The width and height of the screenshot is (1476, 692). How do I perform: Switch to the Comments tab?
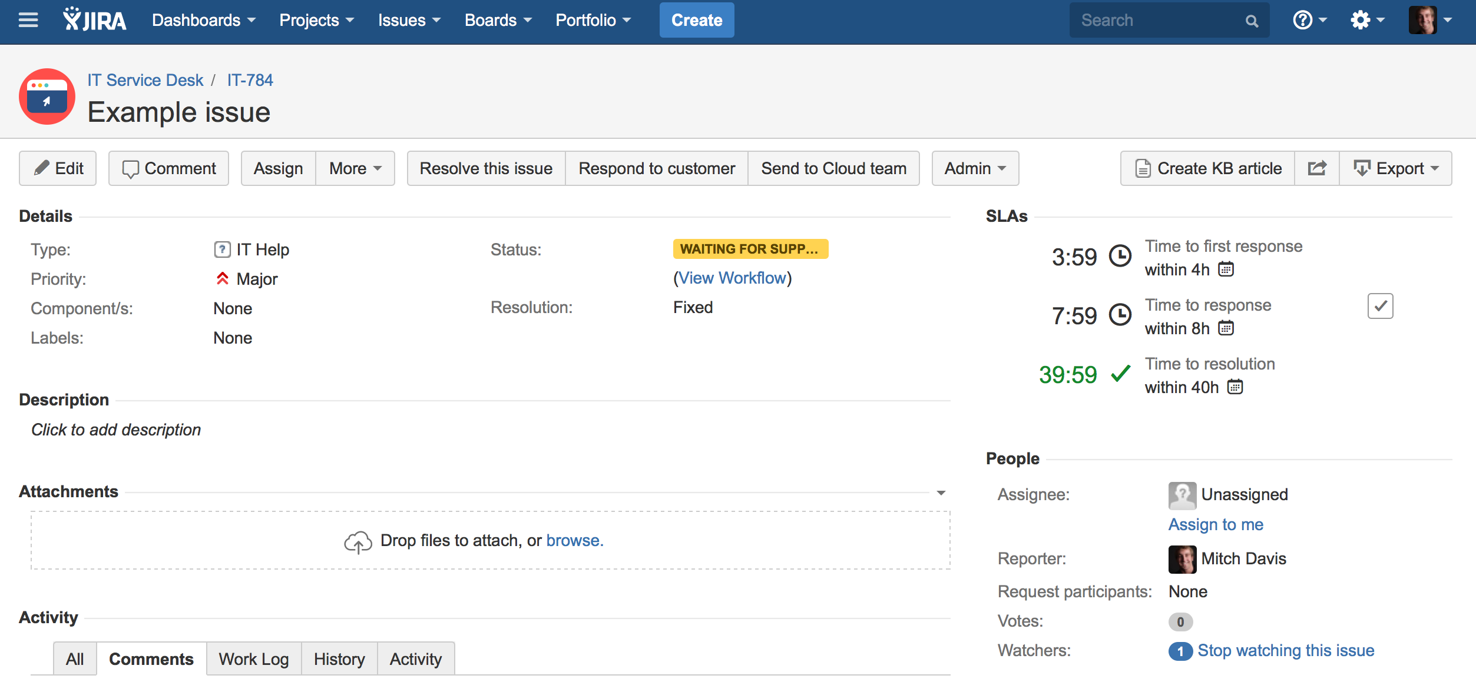click(x=151, y=659)
